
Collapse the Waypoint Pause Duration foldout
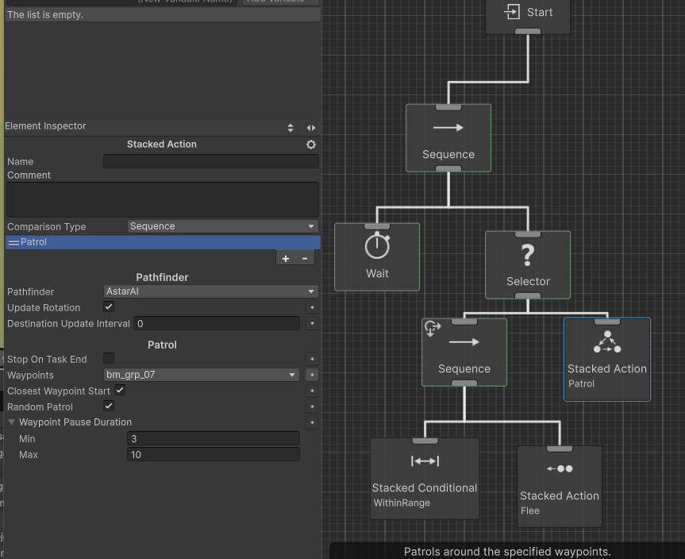coord(12,422)
